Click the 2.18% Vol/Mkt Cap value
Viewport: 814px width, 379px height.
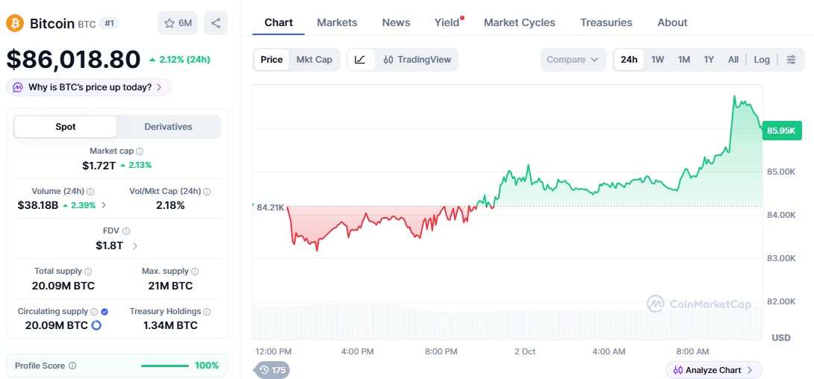click(x=170, y=205)
